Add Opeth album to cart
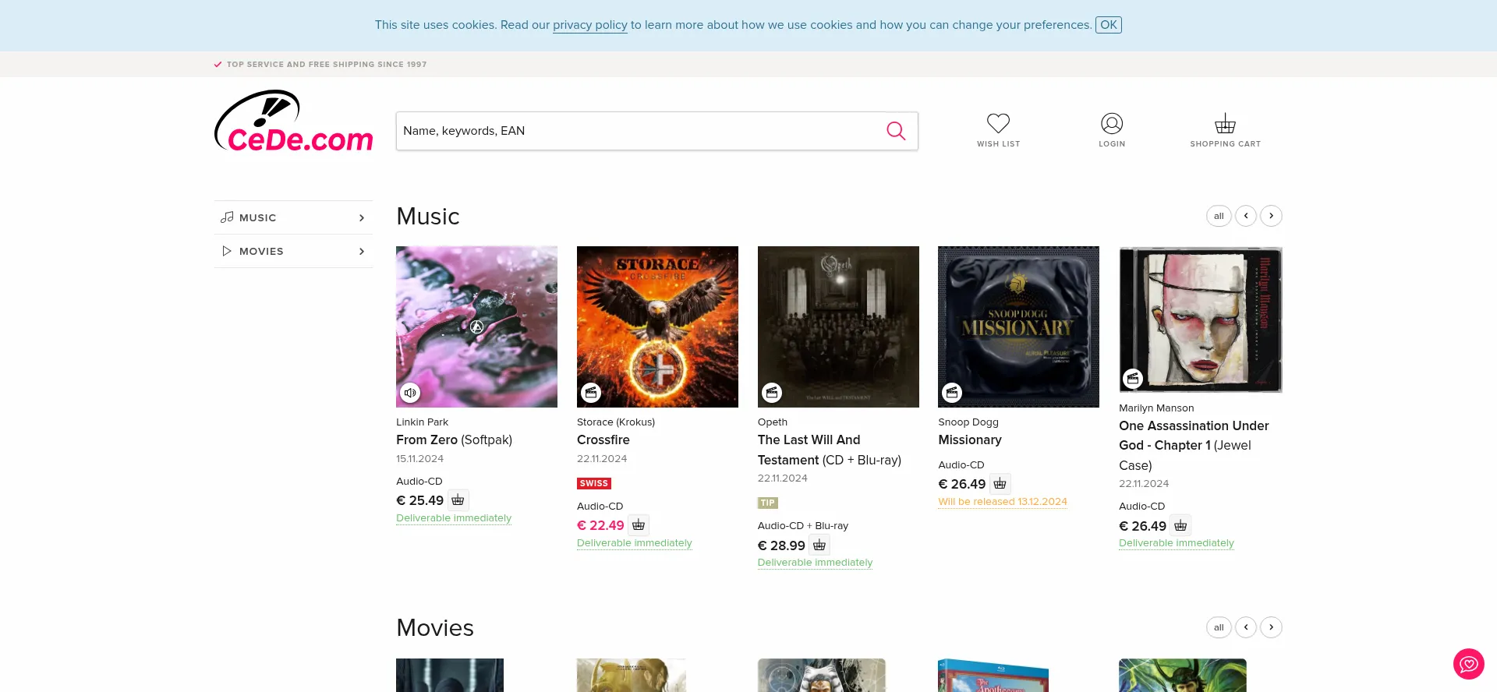Image resolution: width=1497 pixels, height=692 pixels. (x=819, y=545)
